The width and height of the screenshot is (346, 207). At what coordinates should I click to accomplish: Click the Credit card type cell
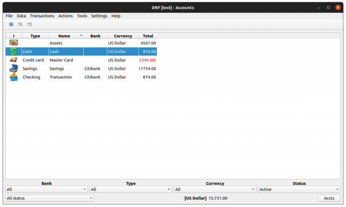33,60
